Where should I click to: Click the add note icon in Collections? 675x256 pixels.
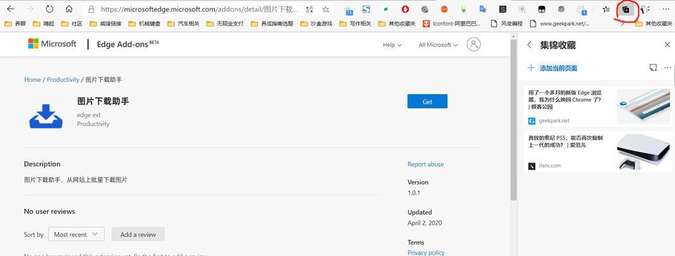[x=653, y=68]
